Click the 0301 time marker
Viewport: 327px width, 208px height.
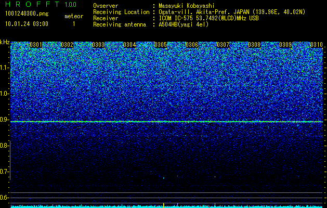pyautogui.click(x=36, y=45)
